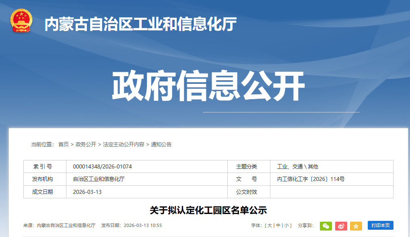Click the yellow star favorite icon
Viewport: 410px width, 237px height.
(356, 226)
